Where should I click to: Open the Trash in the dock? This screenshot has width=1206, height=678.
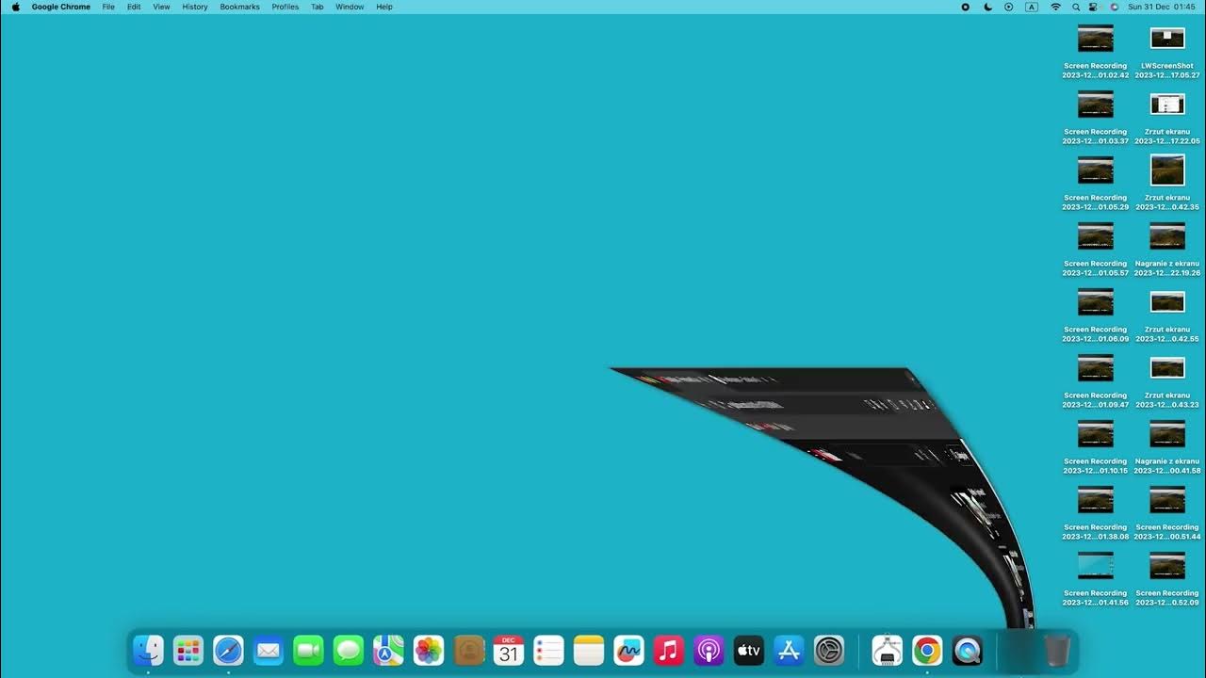(x=1057, y=651)
